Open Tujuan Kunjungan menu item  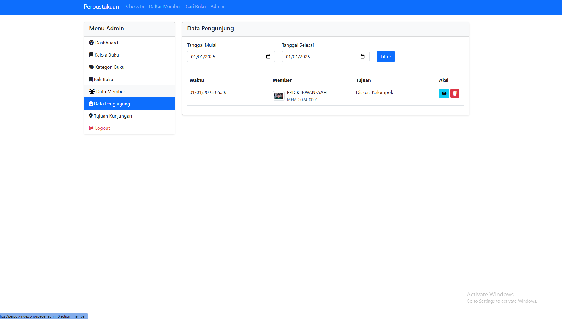129,116
